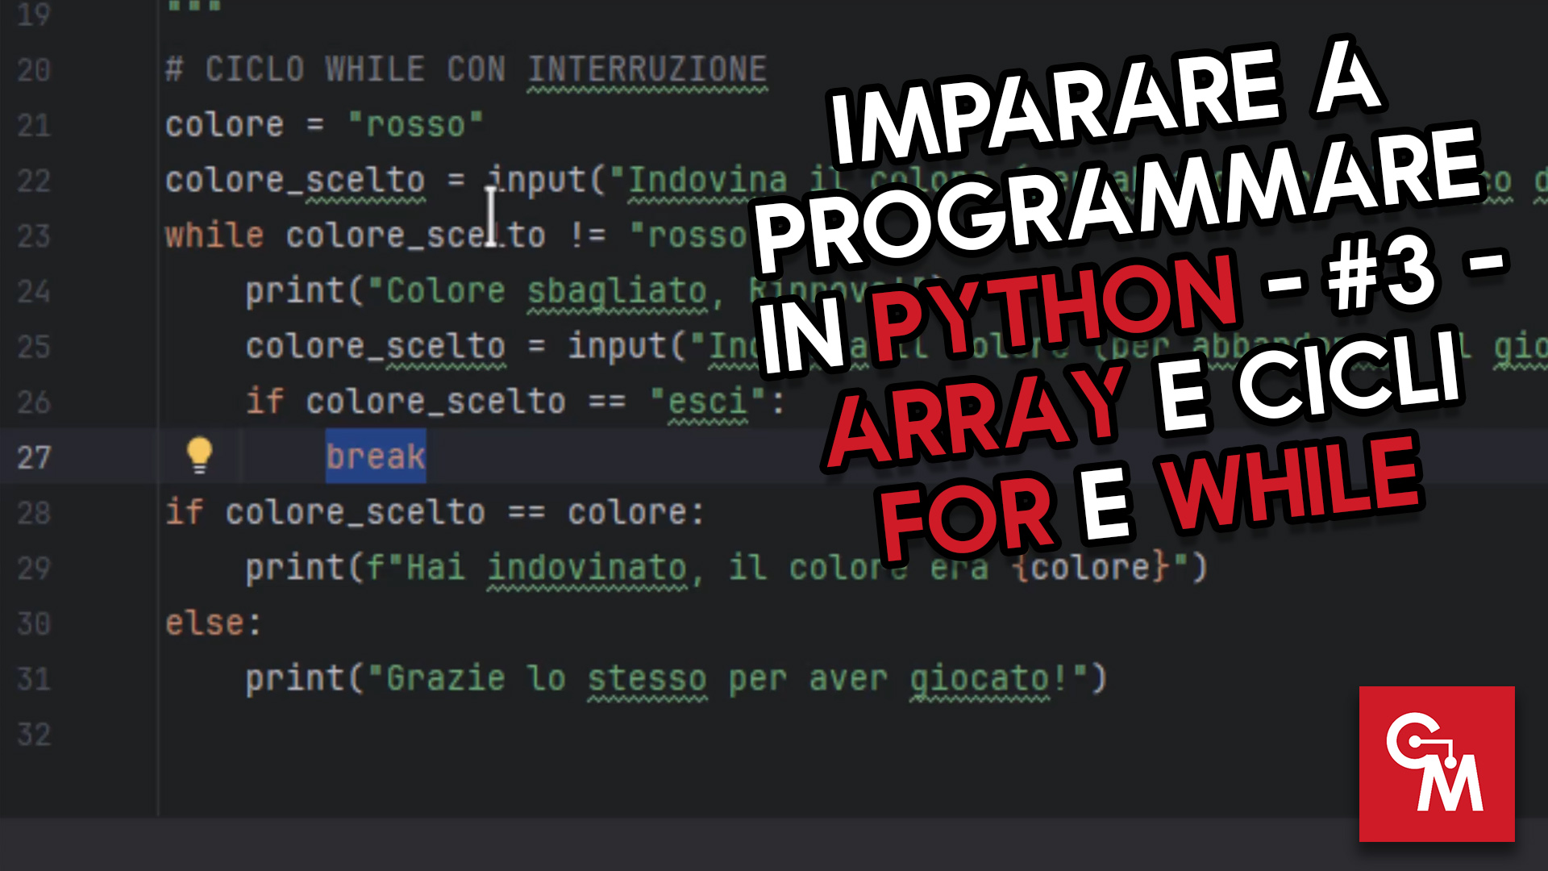Click the highlighted break keyword

376,456
